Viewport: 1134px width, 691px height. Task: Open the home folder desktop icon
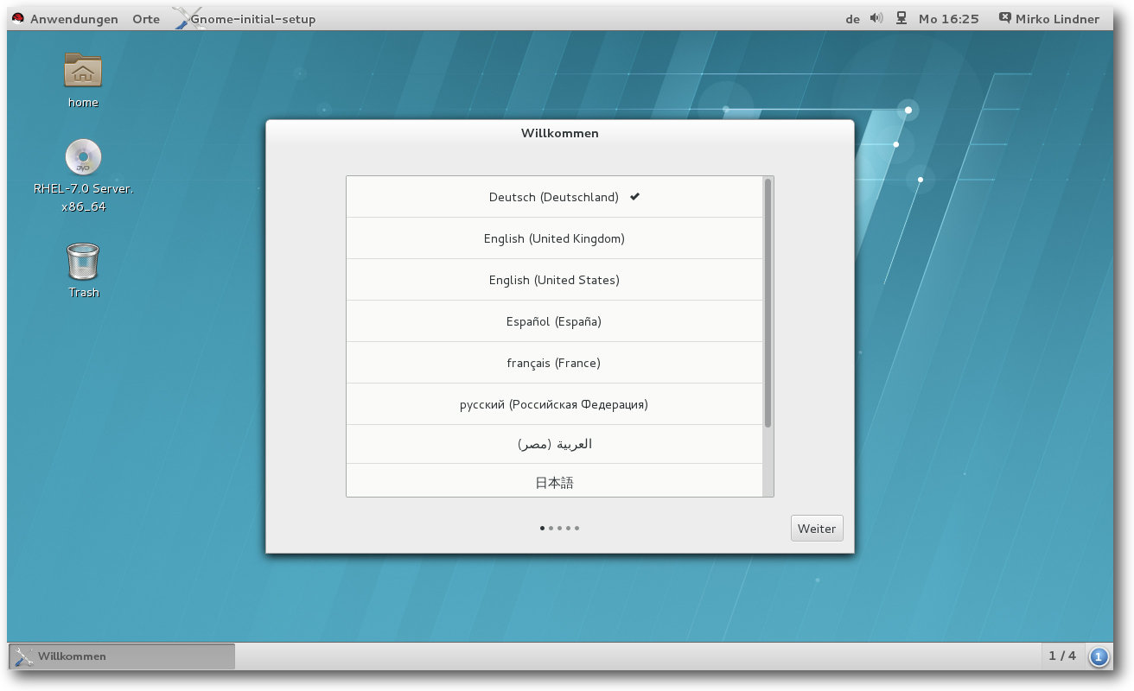tap(83, 70)
